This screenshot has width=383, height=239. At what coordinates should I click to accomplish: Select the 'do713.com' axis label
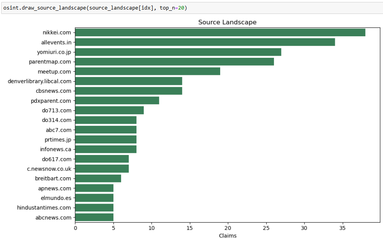pyautogui.click(x=57, y=110)
